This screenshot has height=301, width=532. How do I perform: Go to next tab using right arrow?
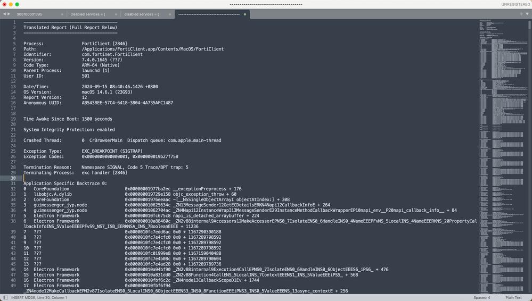pyautogui.click(x=9, y=14)
